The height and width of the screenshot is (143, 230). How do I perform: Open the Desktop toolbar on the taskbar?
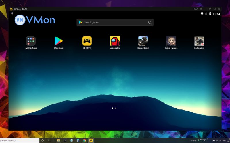click(193, 140)
